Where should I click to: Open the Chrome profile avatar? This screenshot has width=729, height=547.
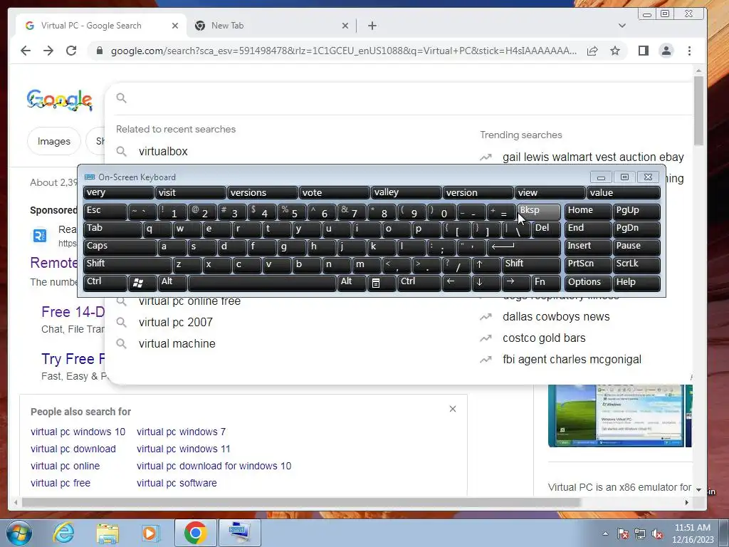(x=666, y=51)
